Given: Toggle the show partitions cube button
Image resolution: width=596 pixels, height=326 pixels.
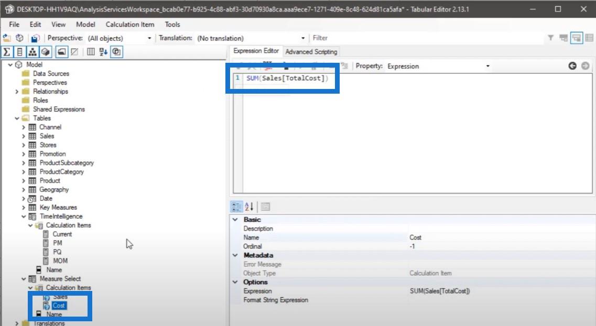Looking at the screenshot, I should point(46,52).
